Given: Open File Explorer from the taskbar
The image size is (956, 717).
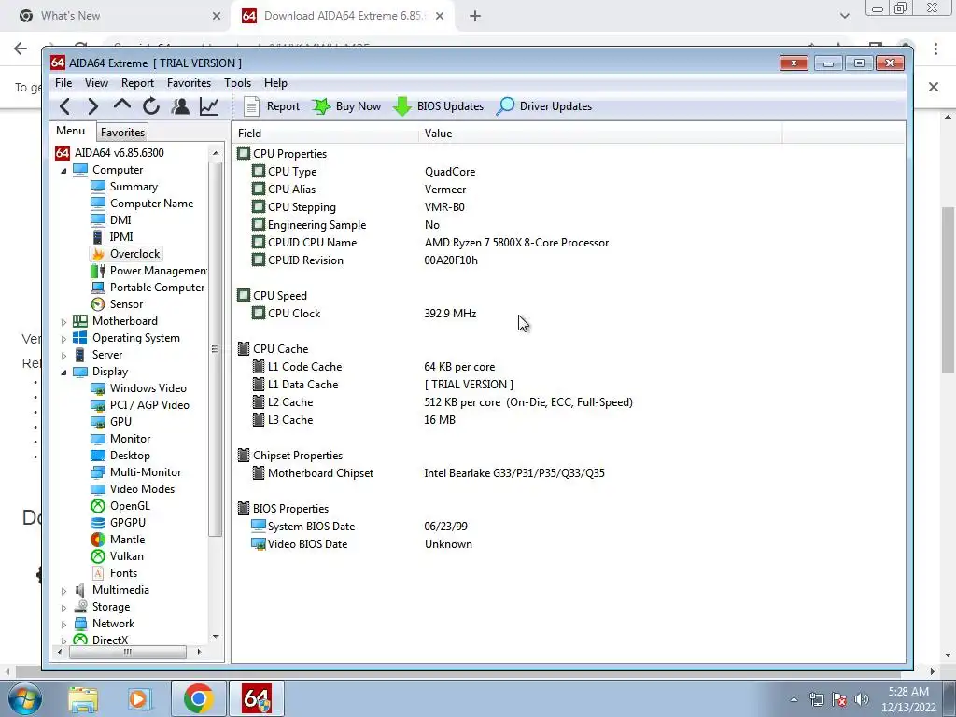Looking at the screenshot, I should click(x=83, y=699).
